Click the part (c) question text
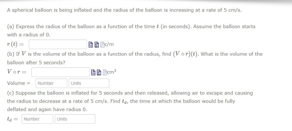The image size is (292, 131). [x=130, y=101]
